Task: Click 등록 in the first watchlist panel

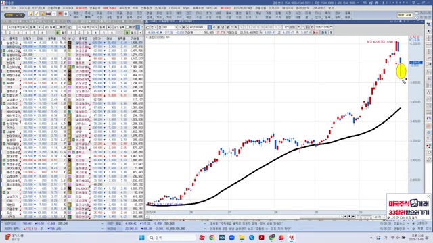Action: pyautogui.click(x=33, y=27)
